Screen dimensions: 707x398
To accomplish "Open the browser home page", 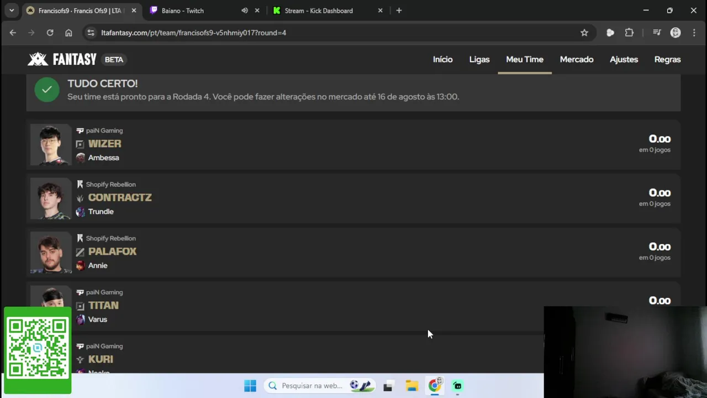I will [x=68, y=33].
